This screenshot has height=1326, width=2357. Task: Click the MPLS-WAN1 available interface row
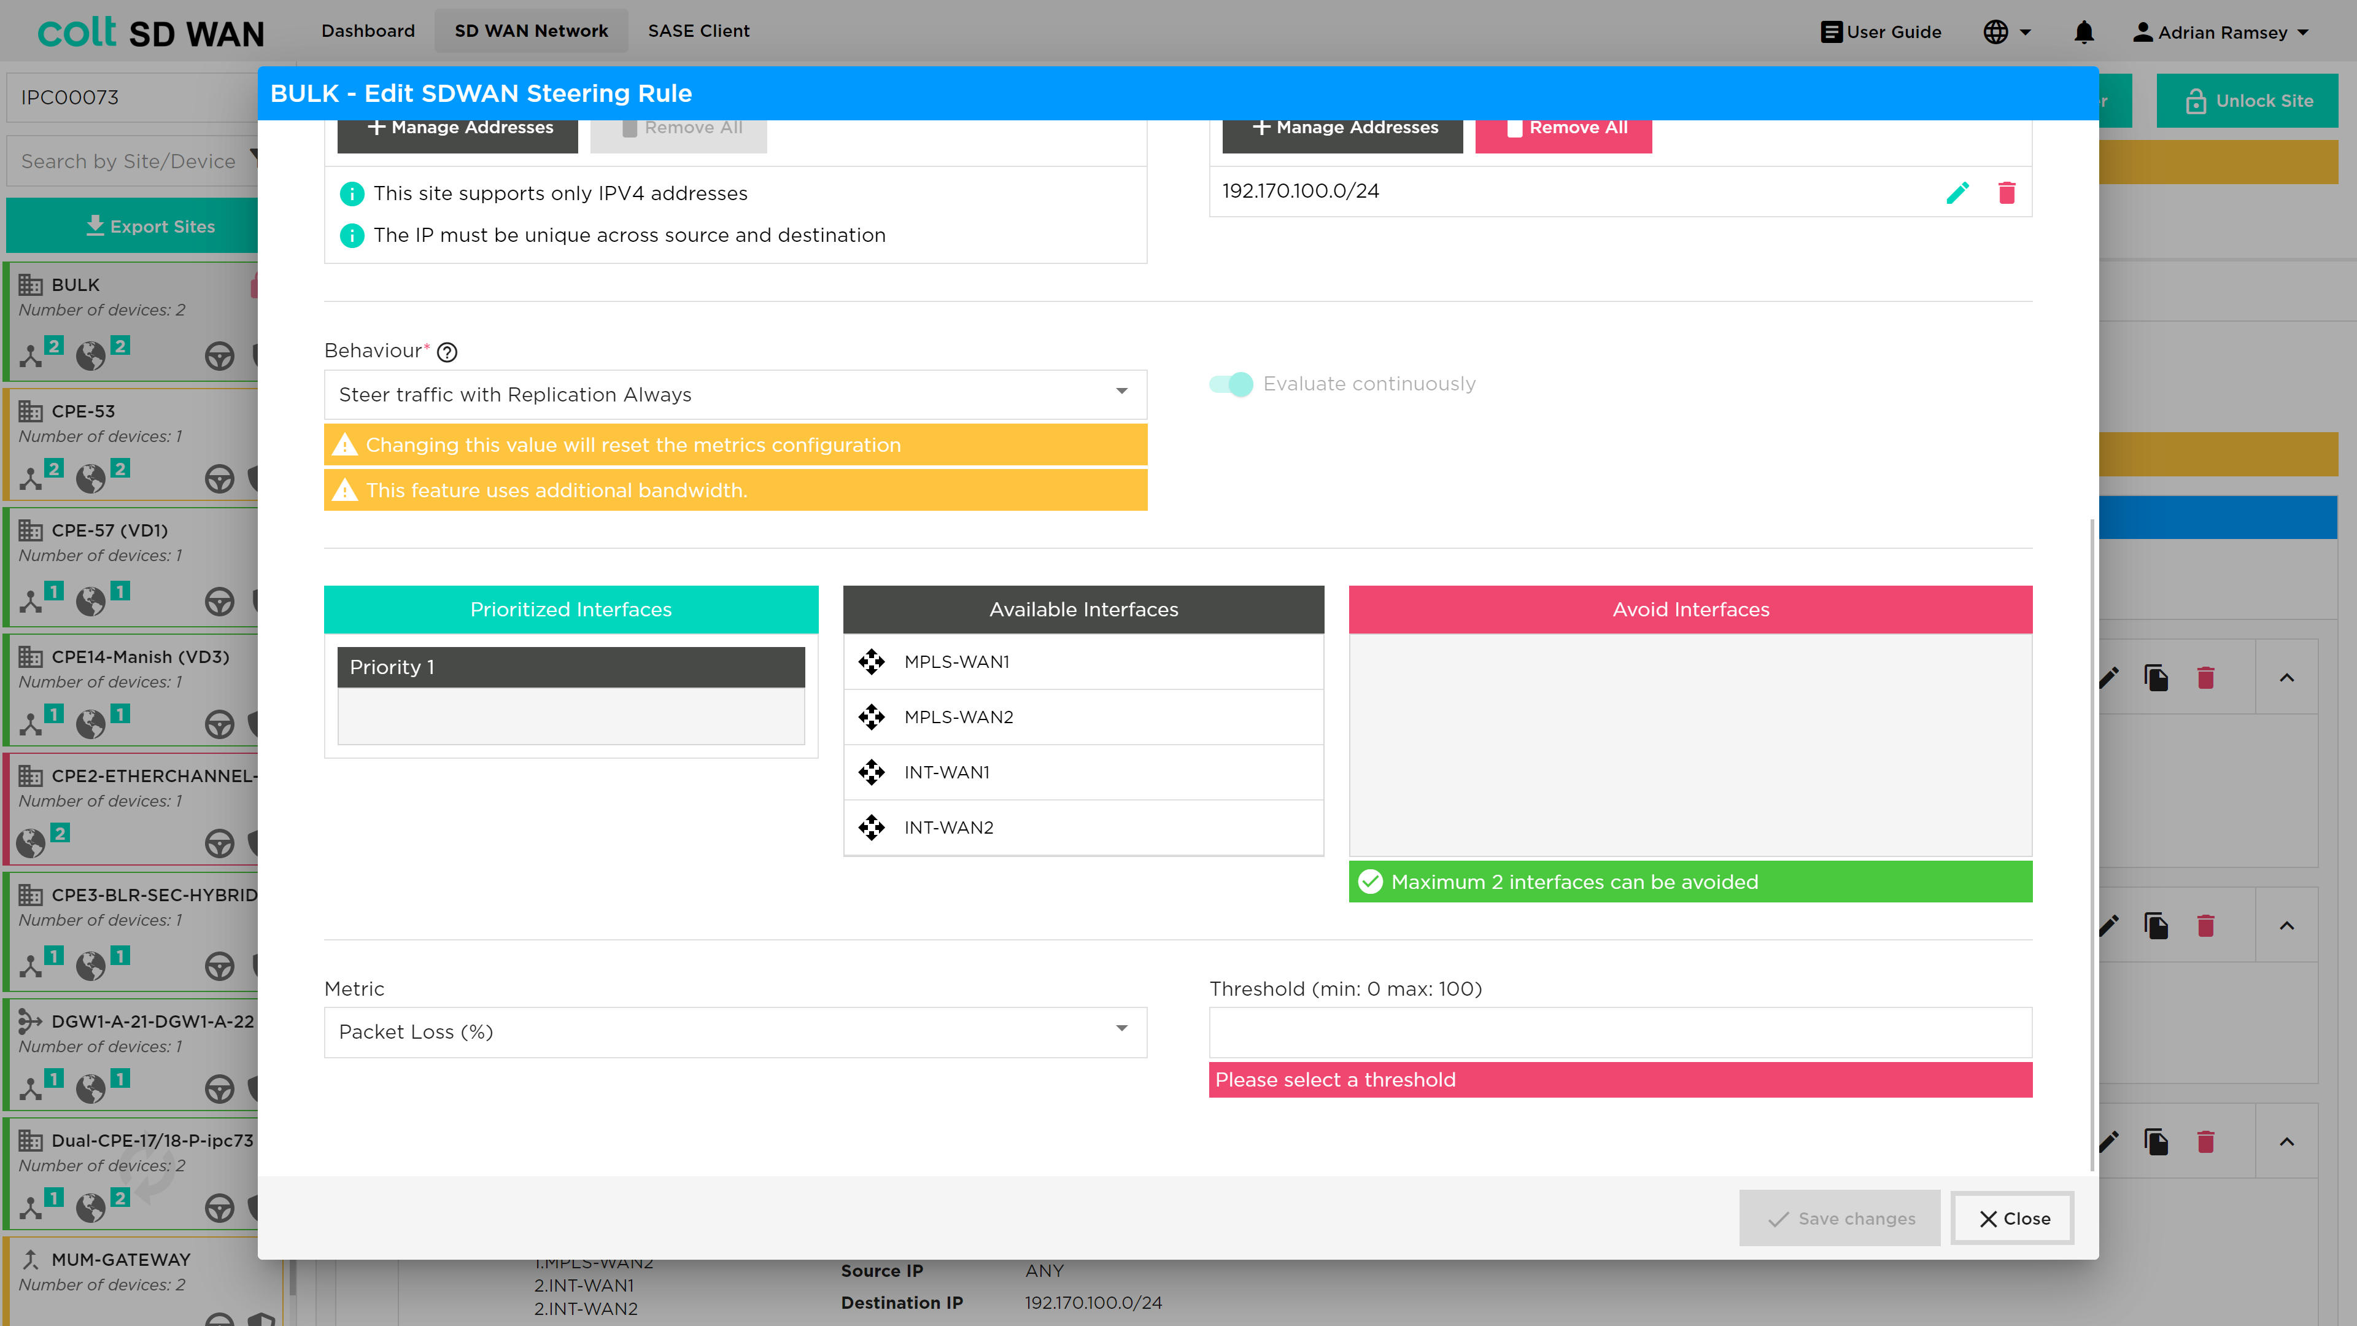coord(1083,662)
